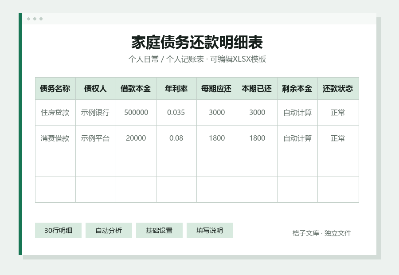Click the 20000 principal cell
399x275 pixels.
tap(136, 138)
